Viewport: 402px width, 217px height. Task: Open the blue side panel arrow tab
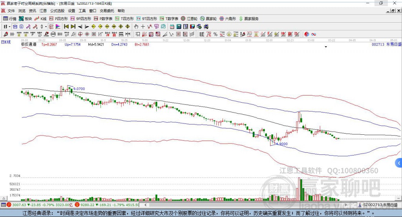pyautogui.click(x=399, y=163)
